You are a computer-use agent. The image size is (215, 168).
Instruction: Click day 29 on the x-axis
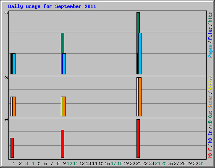[x=189, y=163]
